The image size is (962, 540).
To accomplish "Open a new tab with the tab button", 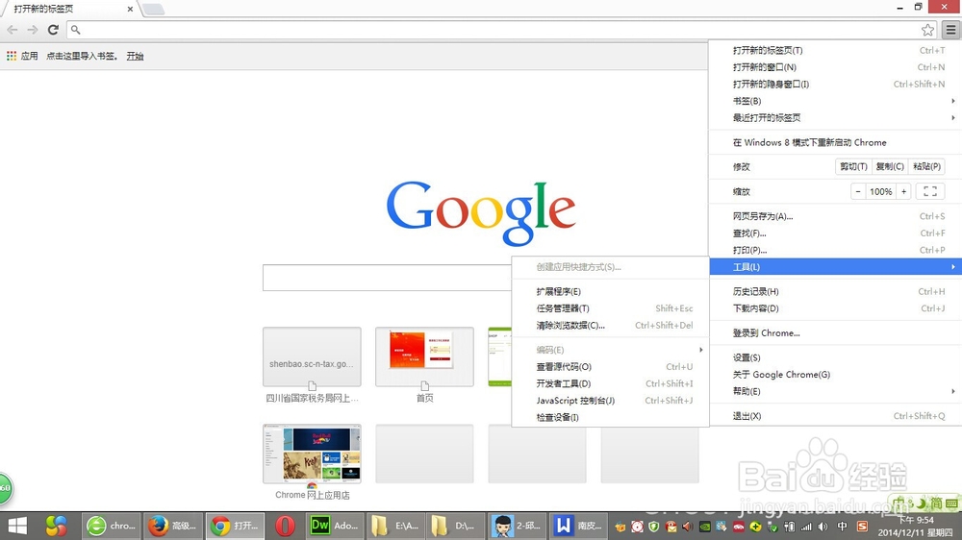I will [153, 10].
